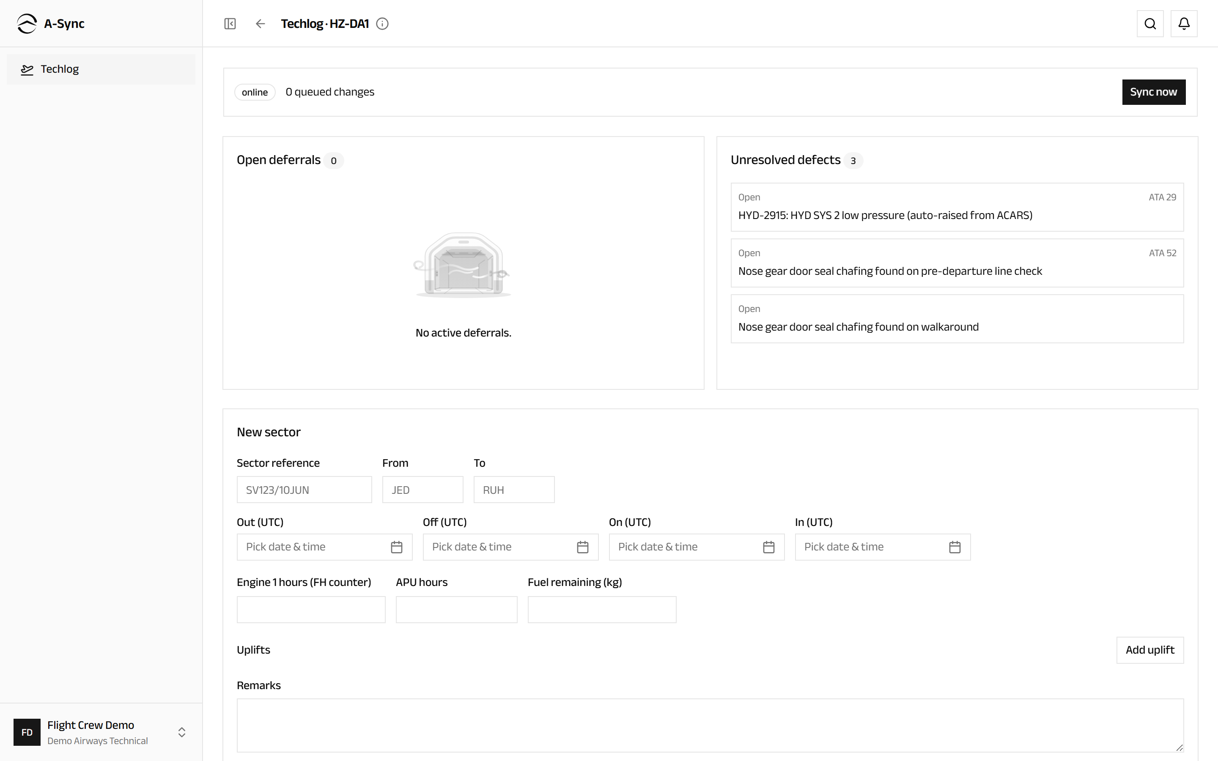
Task: Open the On (UTC) date picker field
Action: tap(697, 547)
